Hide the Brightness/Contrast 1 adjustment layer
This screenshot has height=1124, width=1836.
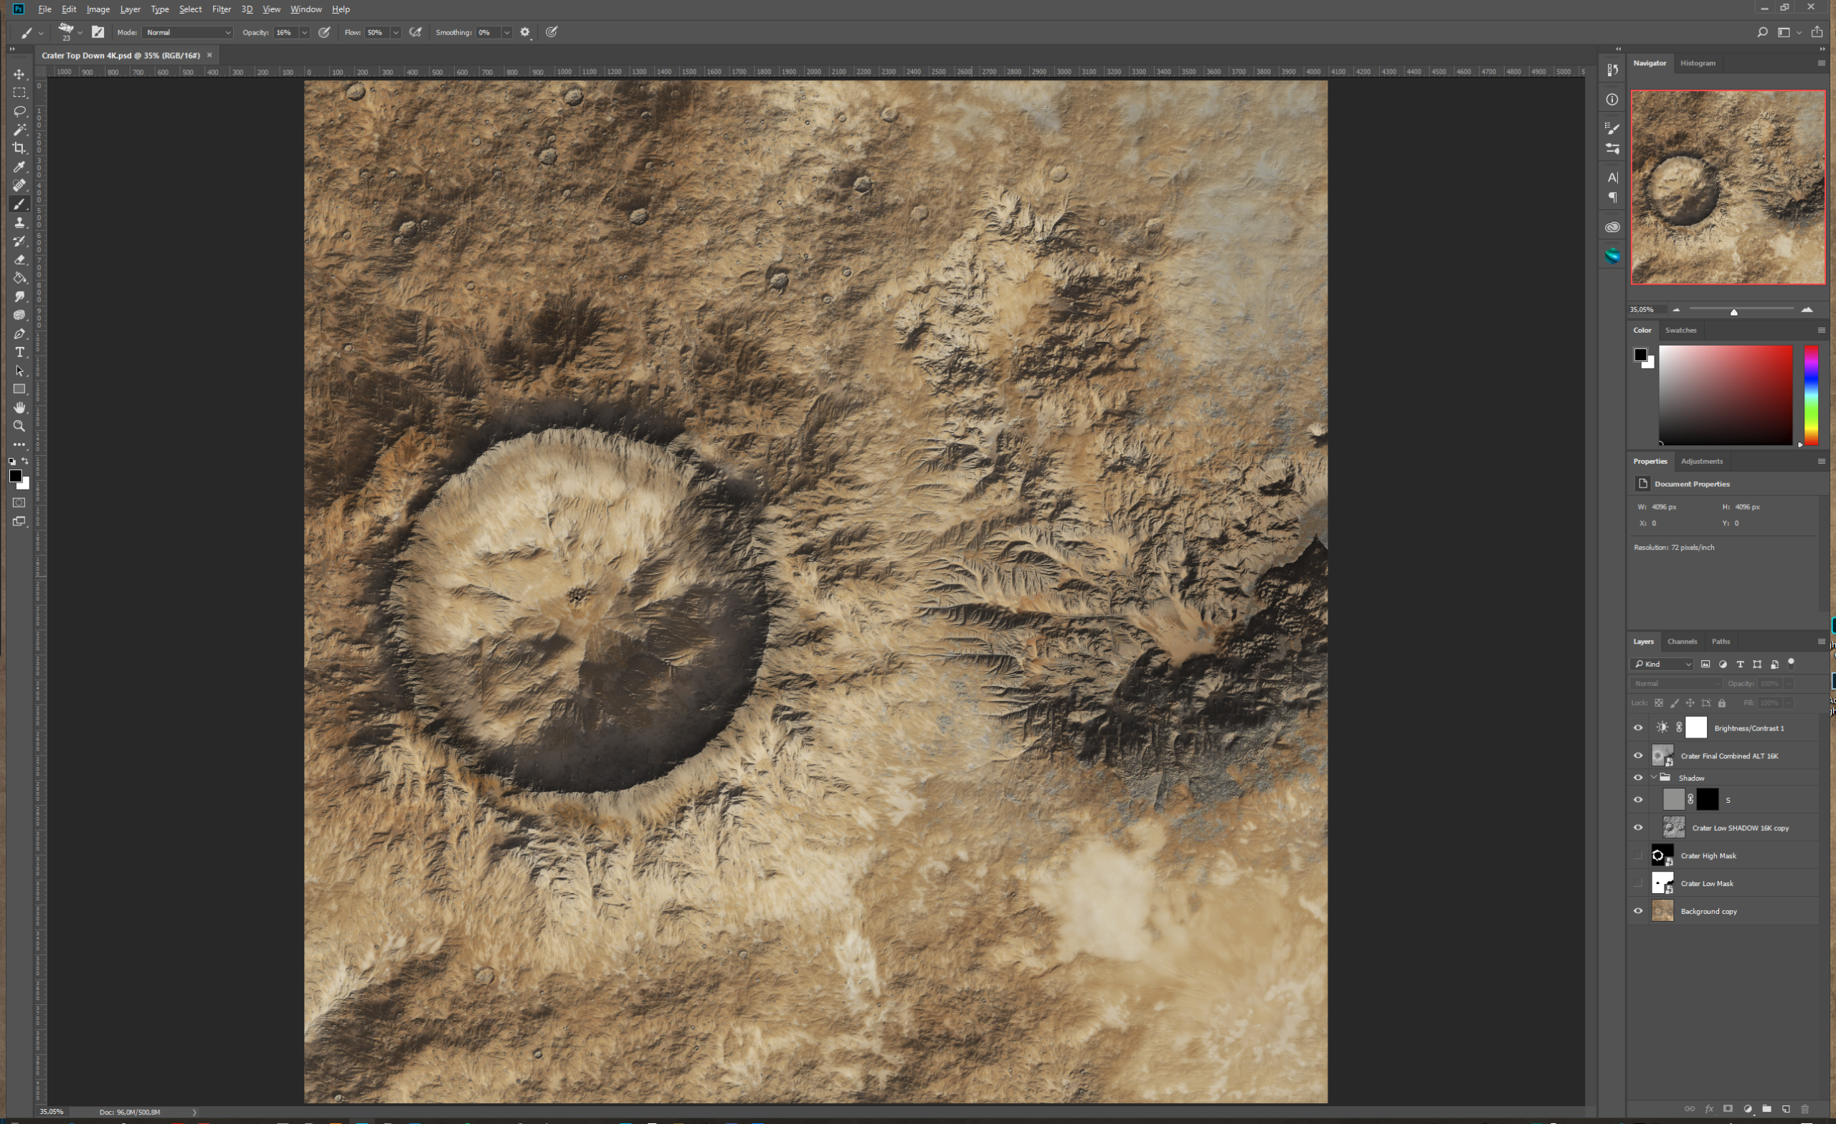click(x=1638, y=728)
